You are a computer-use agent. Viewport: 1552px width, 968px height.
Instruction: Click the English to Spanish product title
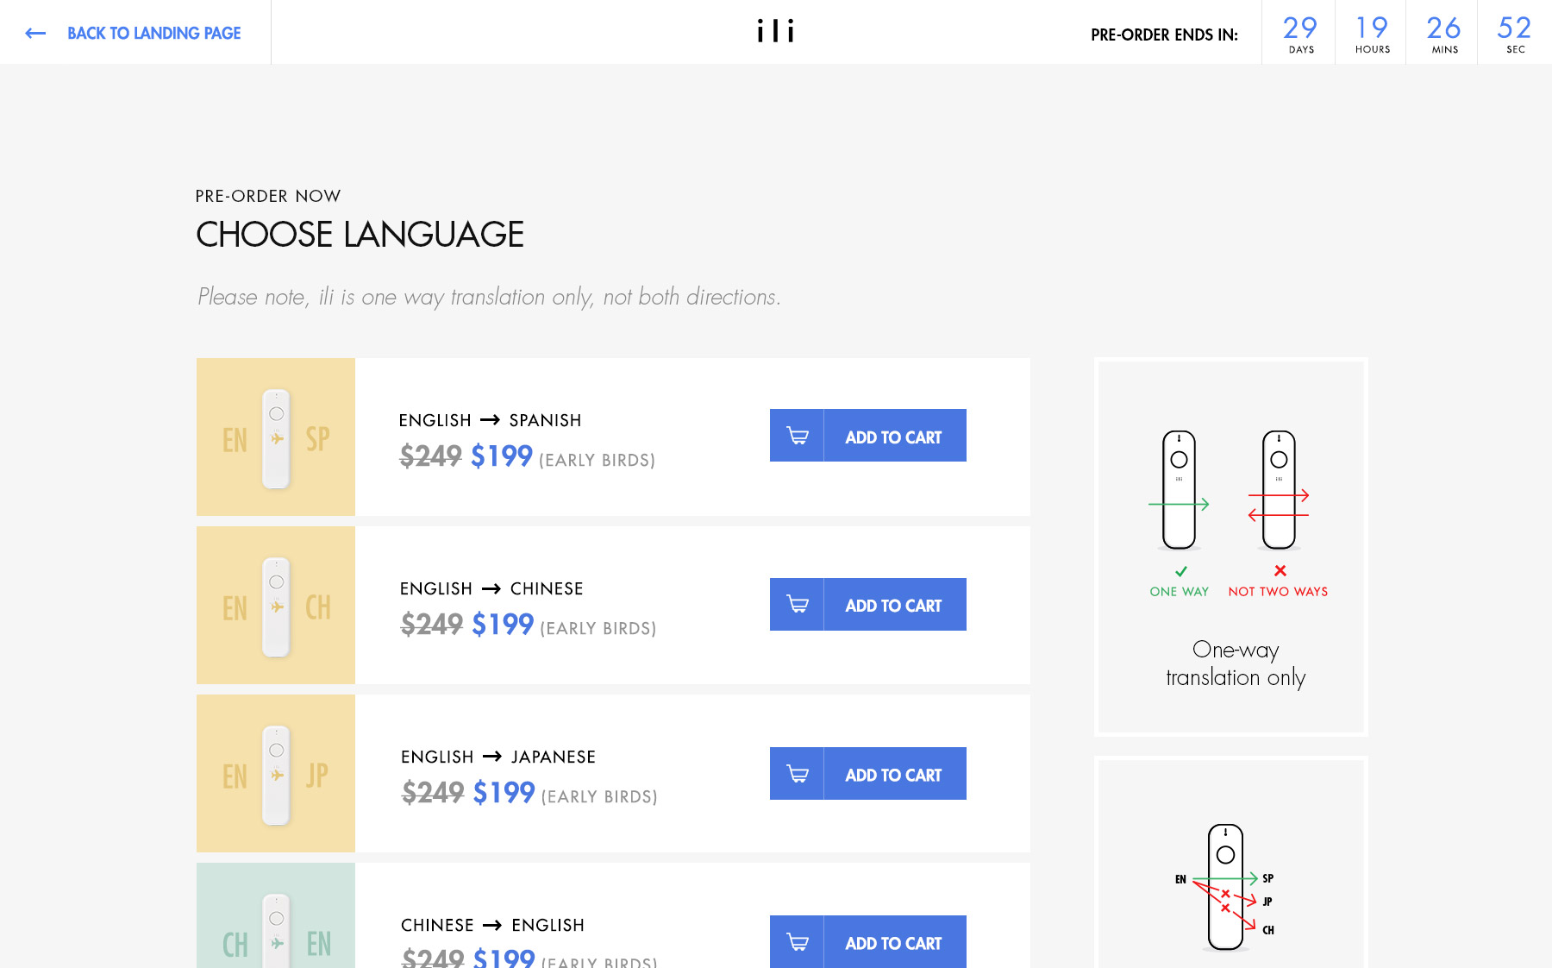tap(490, 420)
